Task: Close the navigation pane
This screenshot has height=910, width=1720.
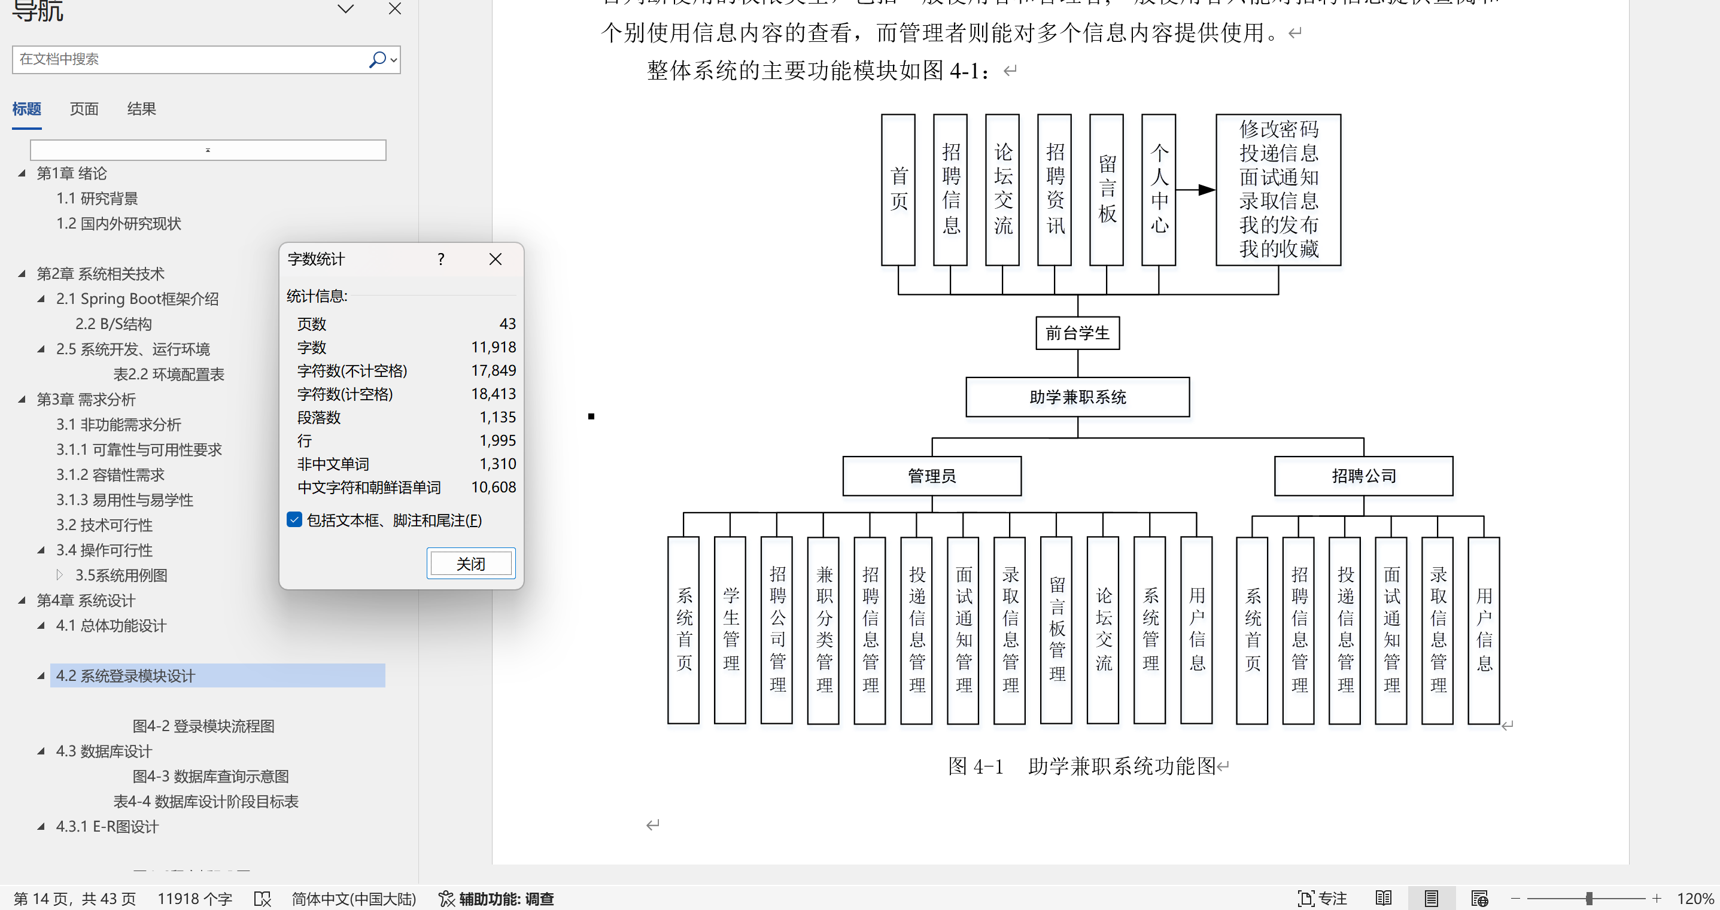Action: pyautogui.click(x=395, y=9)
